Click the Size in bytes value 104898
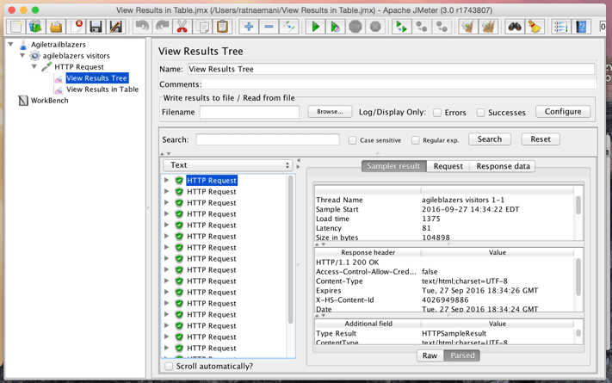 click(x=436, y=238)
